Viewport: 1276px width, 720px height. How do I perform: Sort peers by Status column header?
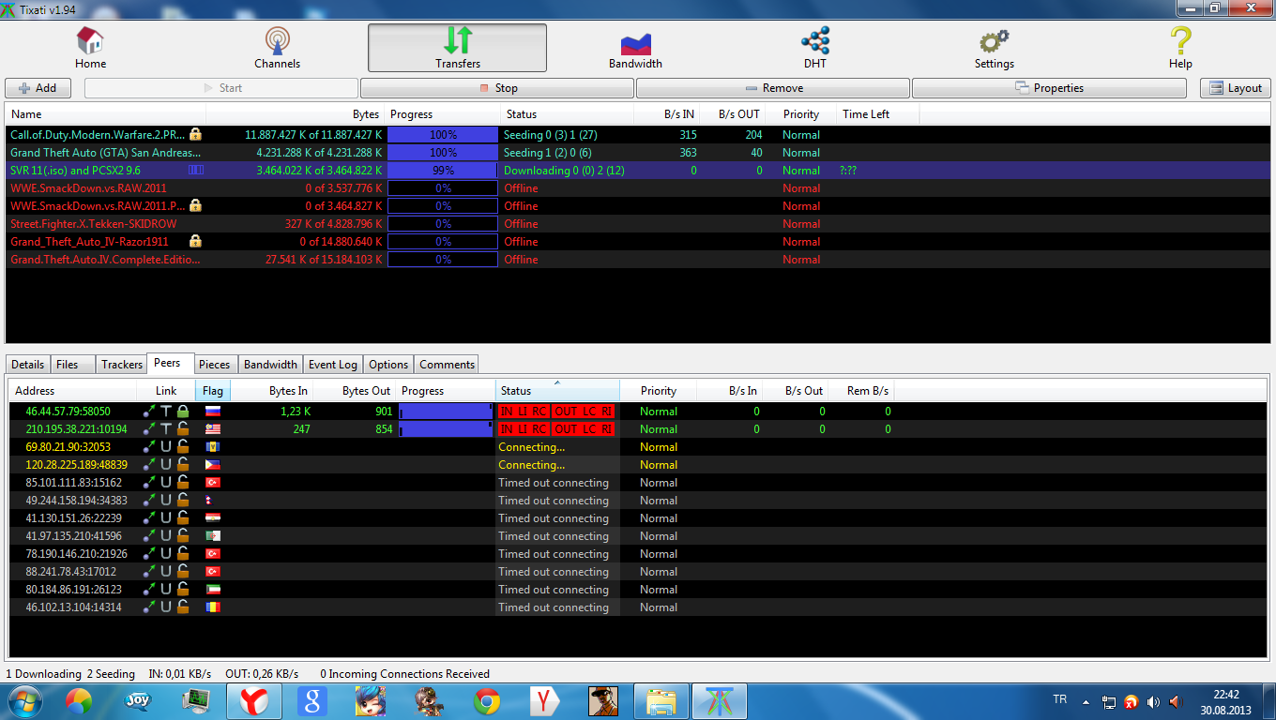click(x=557, y=390)
